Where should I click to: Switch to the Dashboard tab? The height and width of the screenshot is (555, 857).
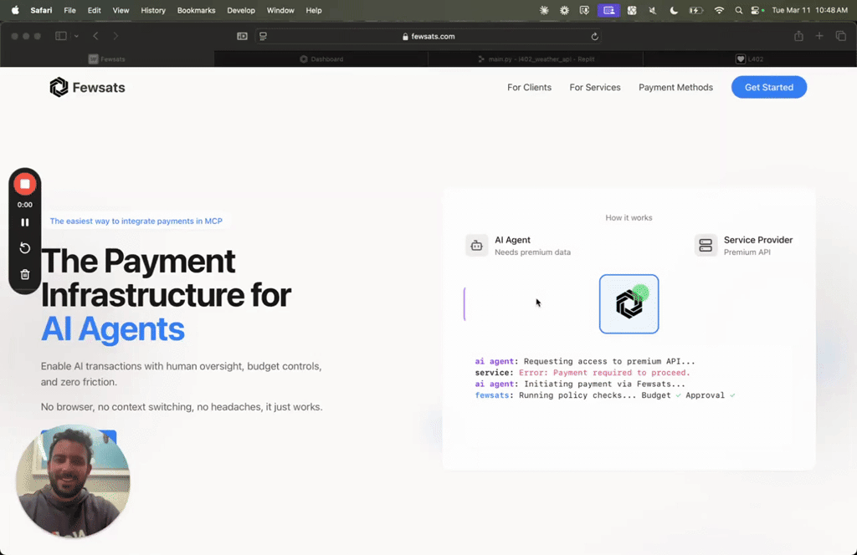(321, 59)
